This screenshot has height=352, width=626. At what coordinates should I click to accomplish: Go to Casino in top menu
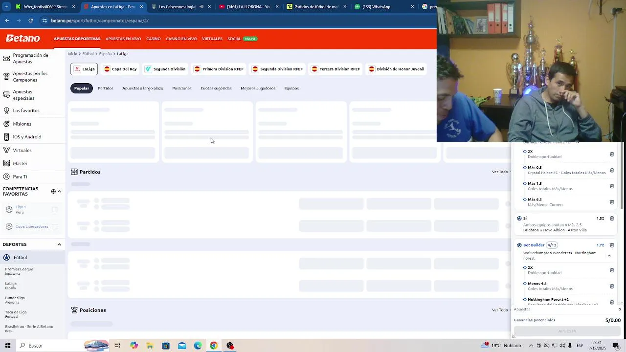pyautogui.click(x=153, y=39)
